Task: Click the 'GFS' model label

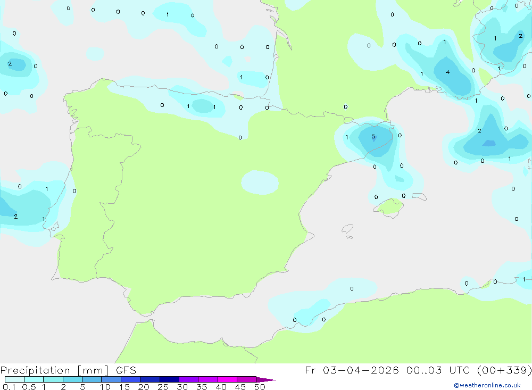Action: [126, 370]
